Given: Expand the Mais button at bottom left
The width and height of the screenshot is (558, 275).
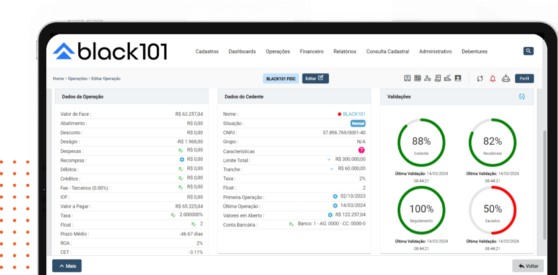Looking at the screenshot, I should 67,266.
